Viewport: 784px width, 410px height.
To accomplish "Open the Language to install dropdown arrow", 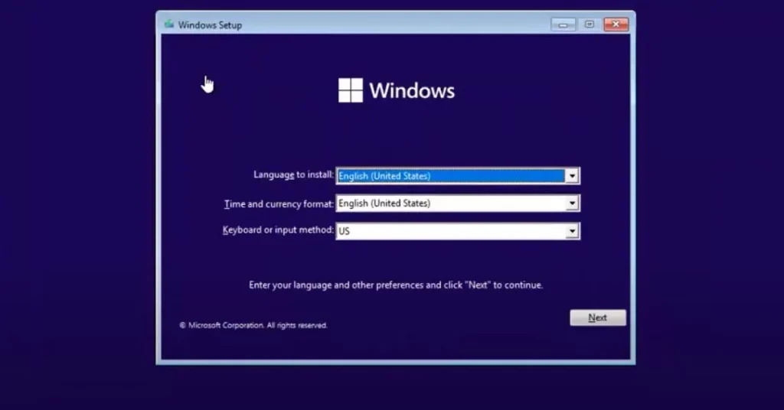I will [x=572, y=176].
